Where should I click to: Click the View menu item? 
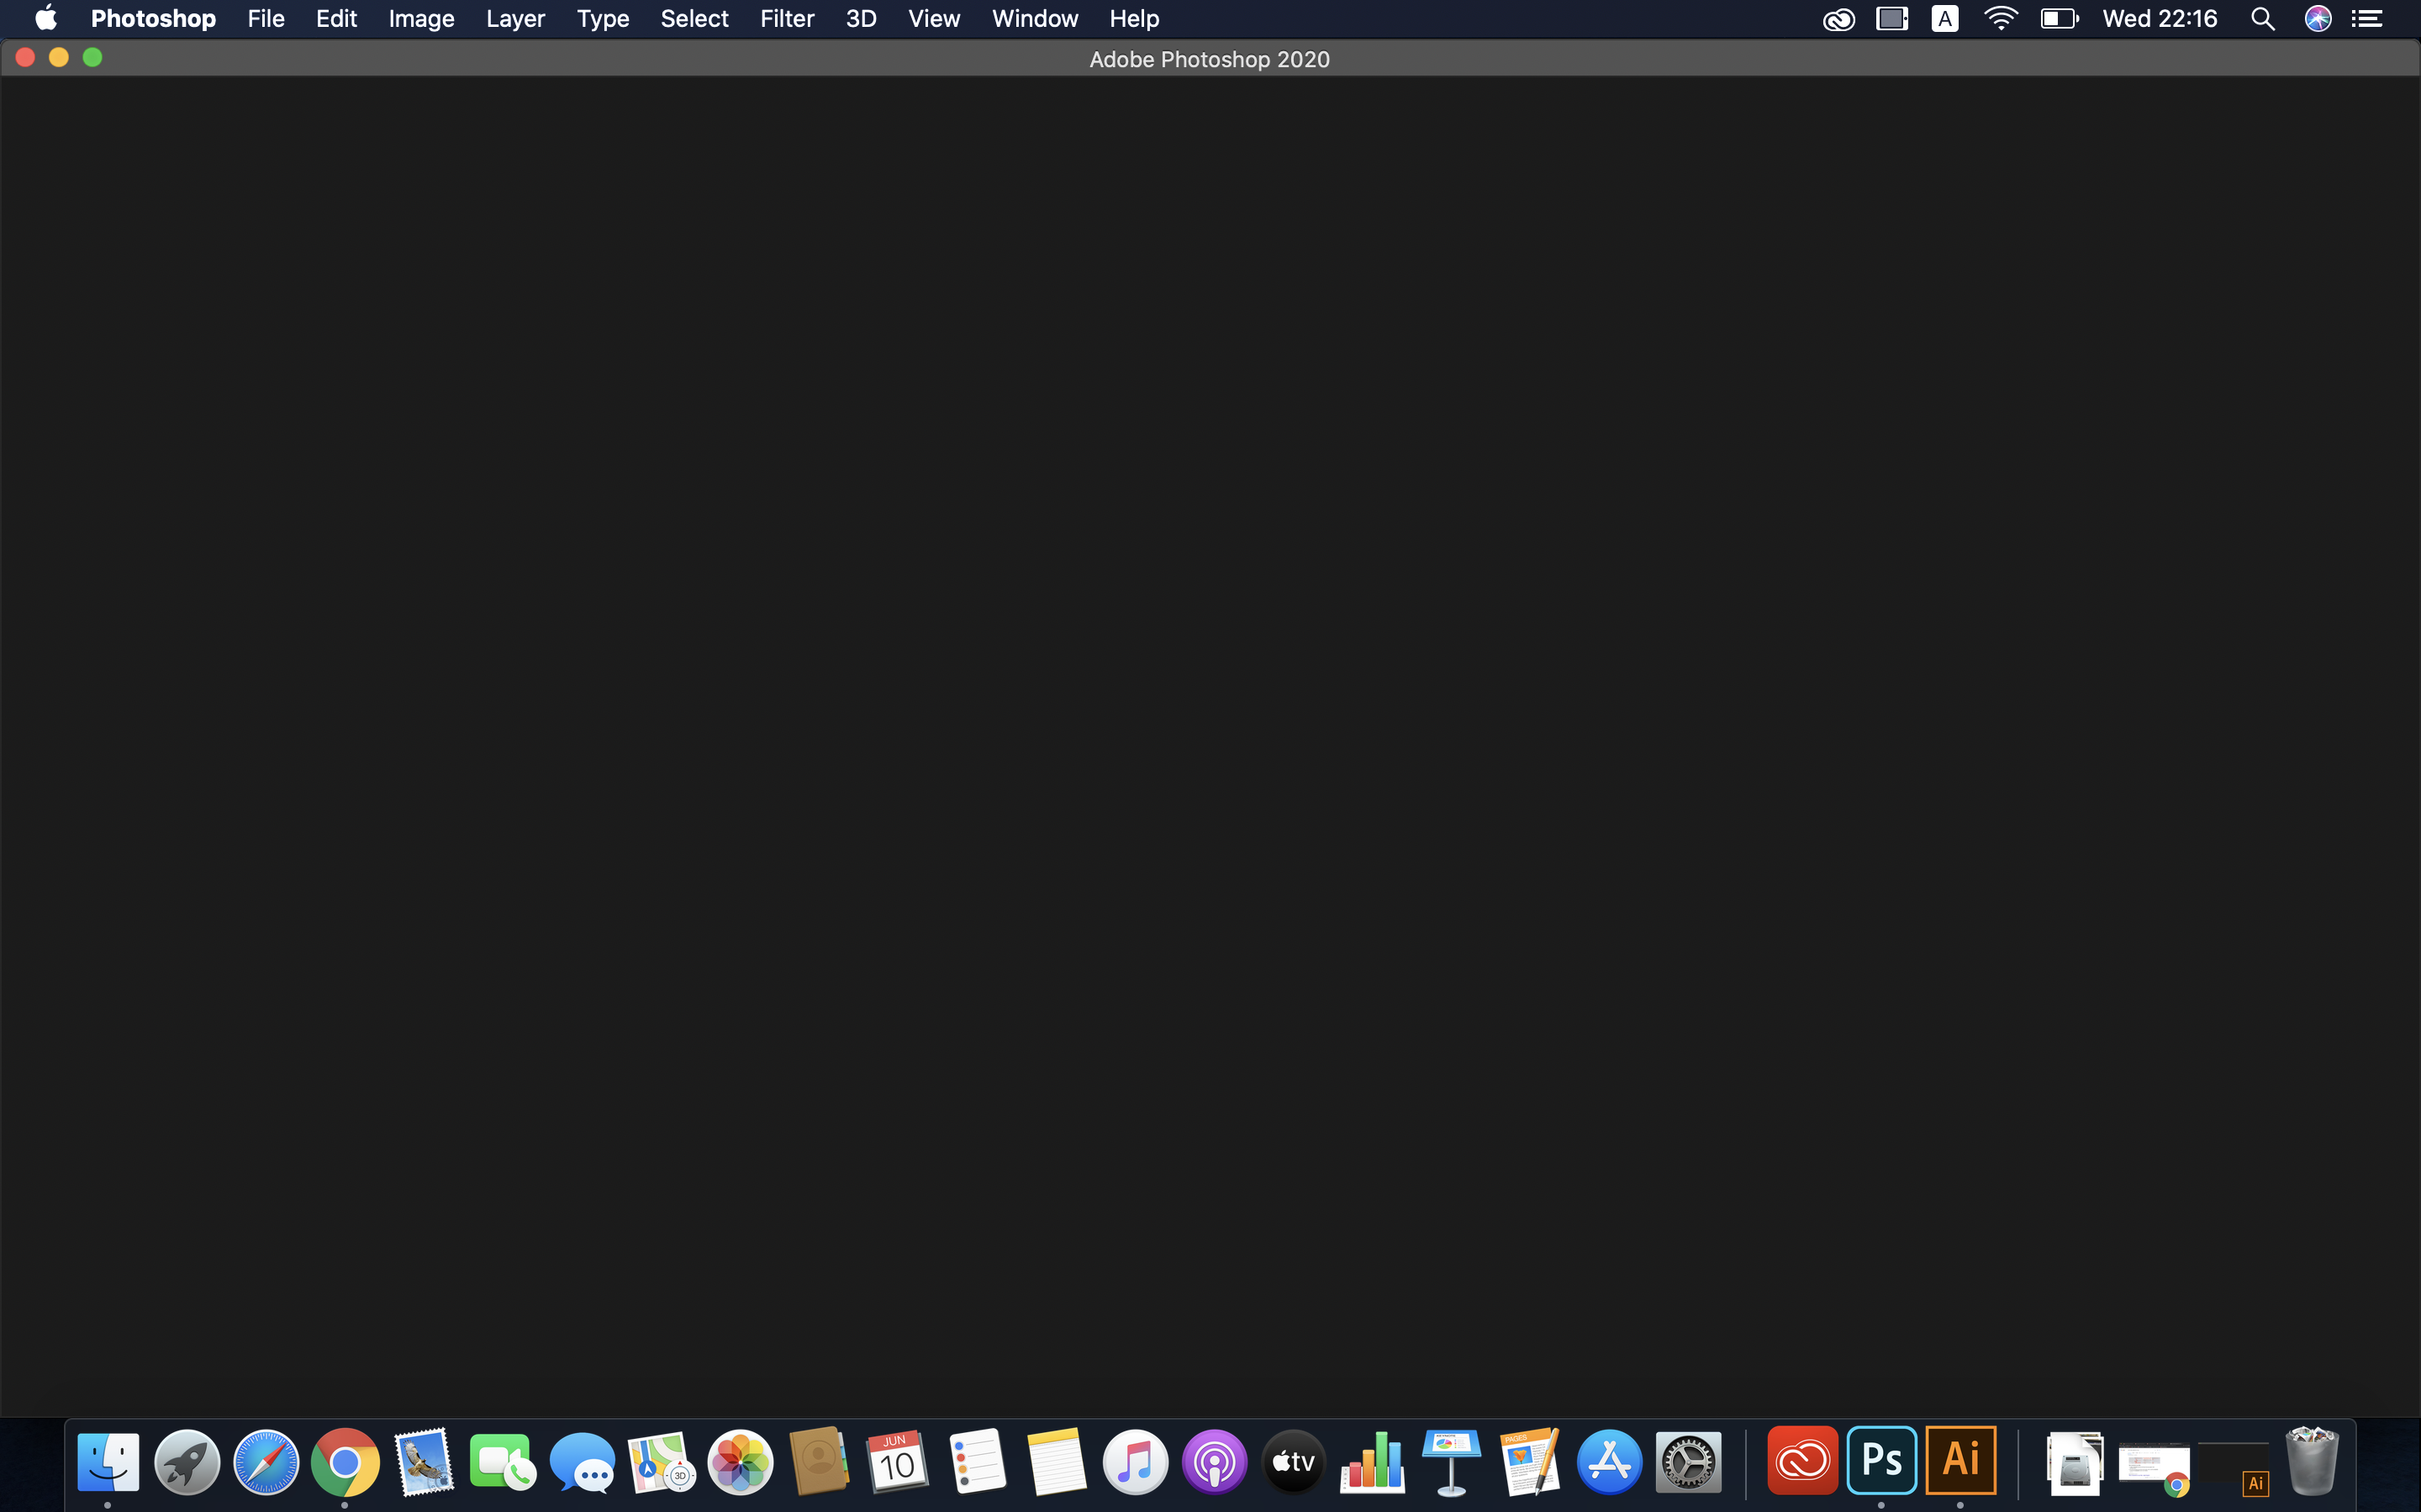[934, 19]
